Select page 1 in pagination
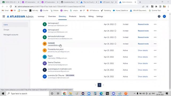This screenshot has height=96, width=171. [x=99, y=85]
